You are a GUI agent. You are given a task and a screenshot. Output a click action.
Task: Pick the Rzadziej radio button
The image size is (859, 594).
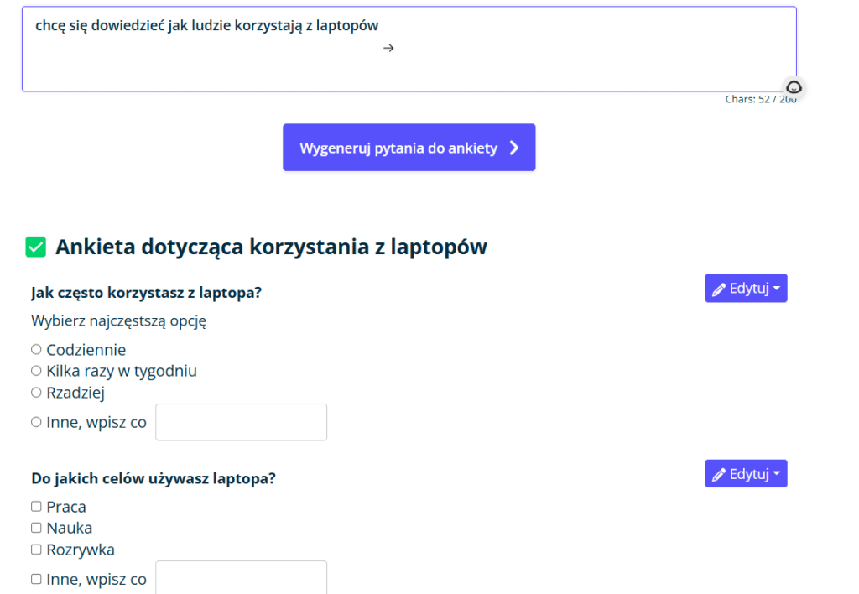tap(36, 392)
